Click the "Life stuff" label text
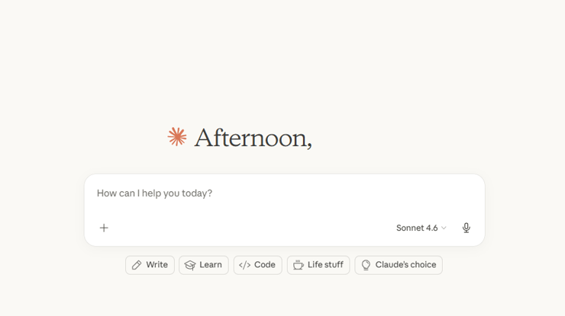This screenshot has height=316, width=565. 325,265
